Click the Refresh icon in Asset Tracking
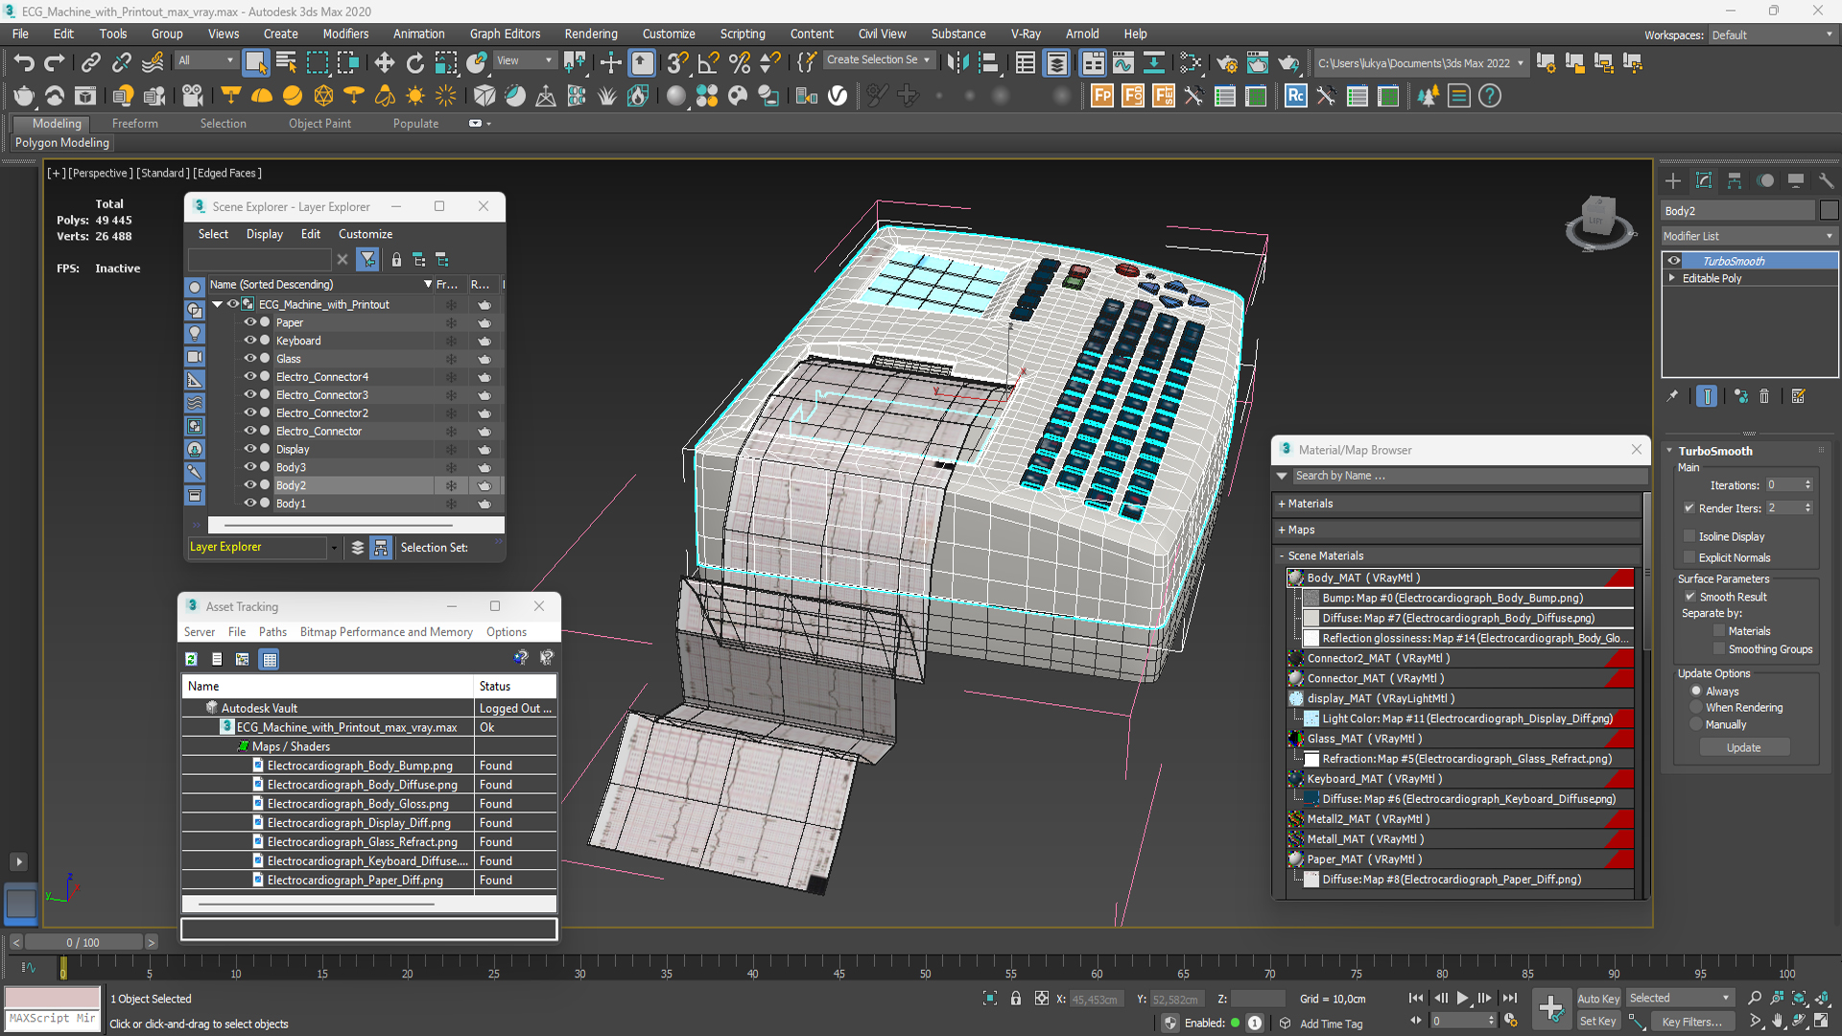This screenshot has height=1036, width=1842. (x=191, y=659)
